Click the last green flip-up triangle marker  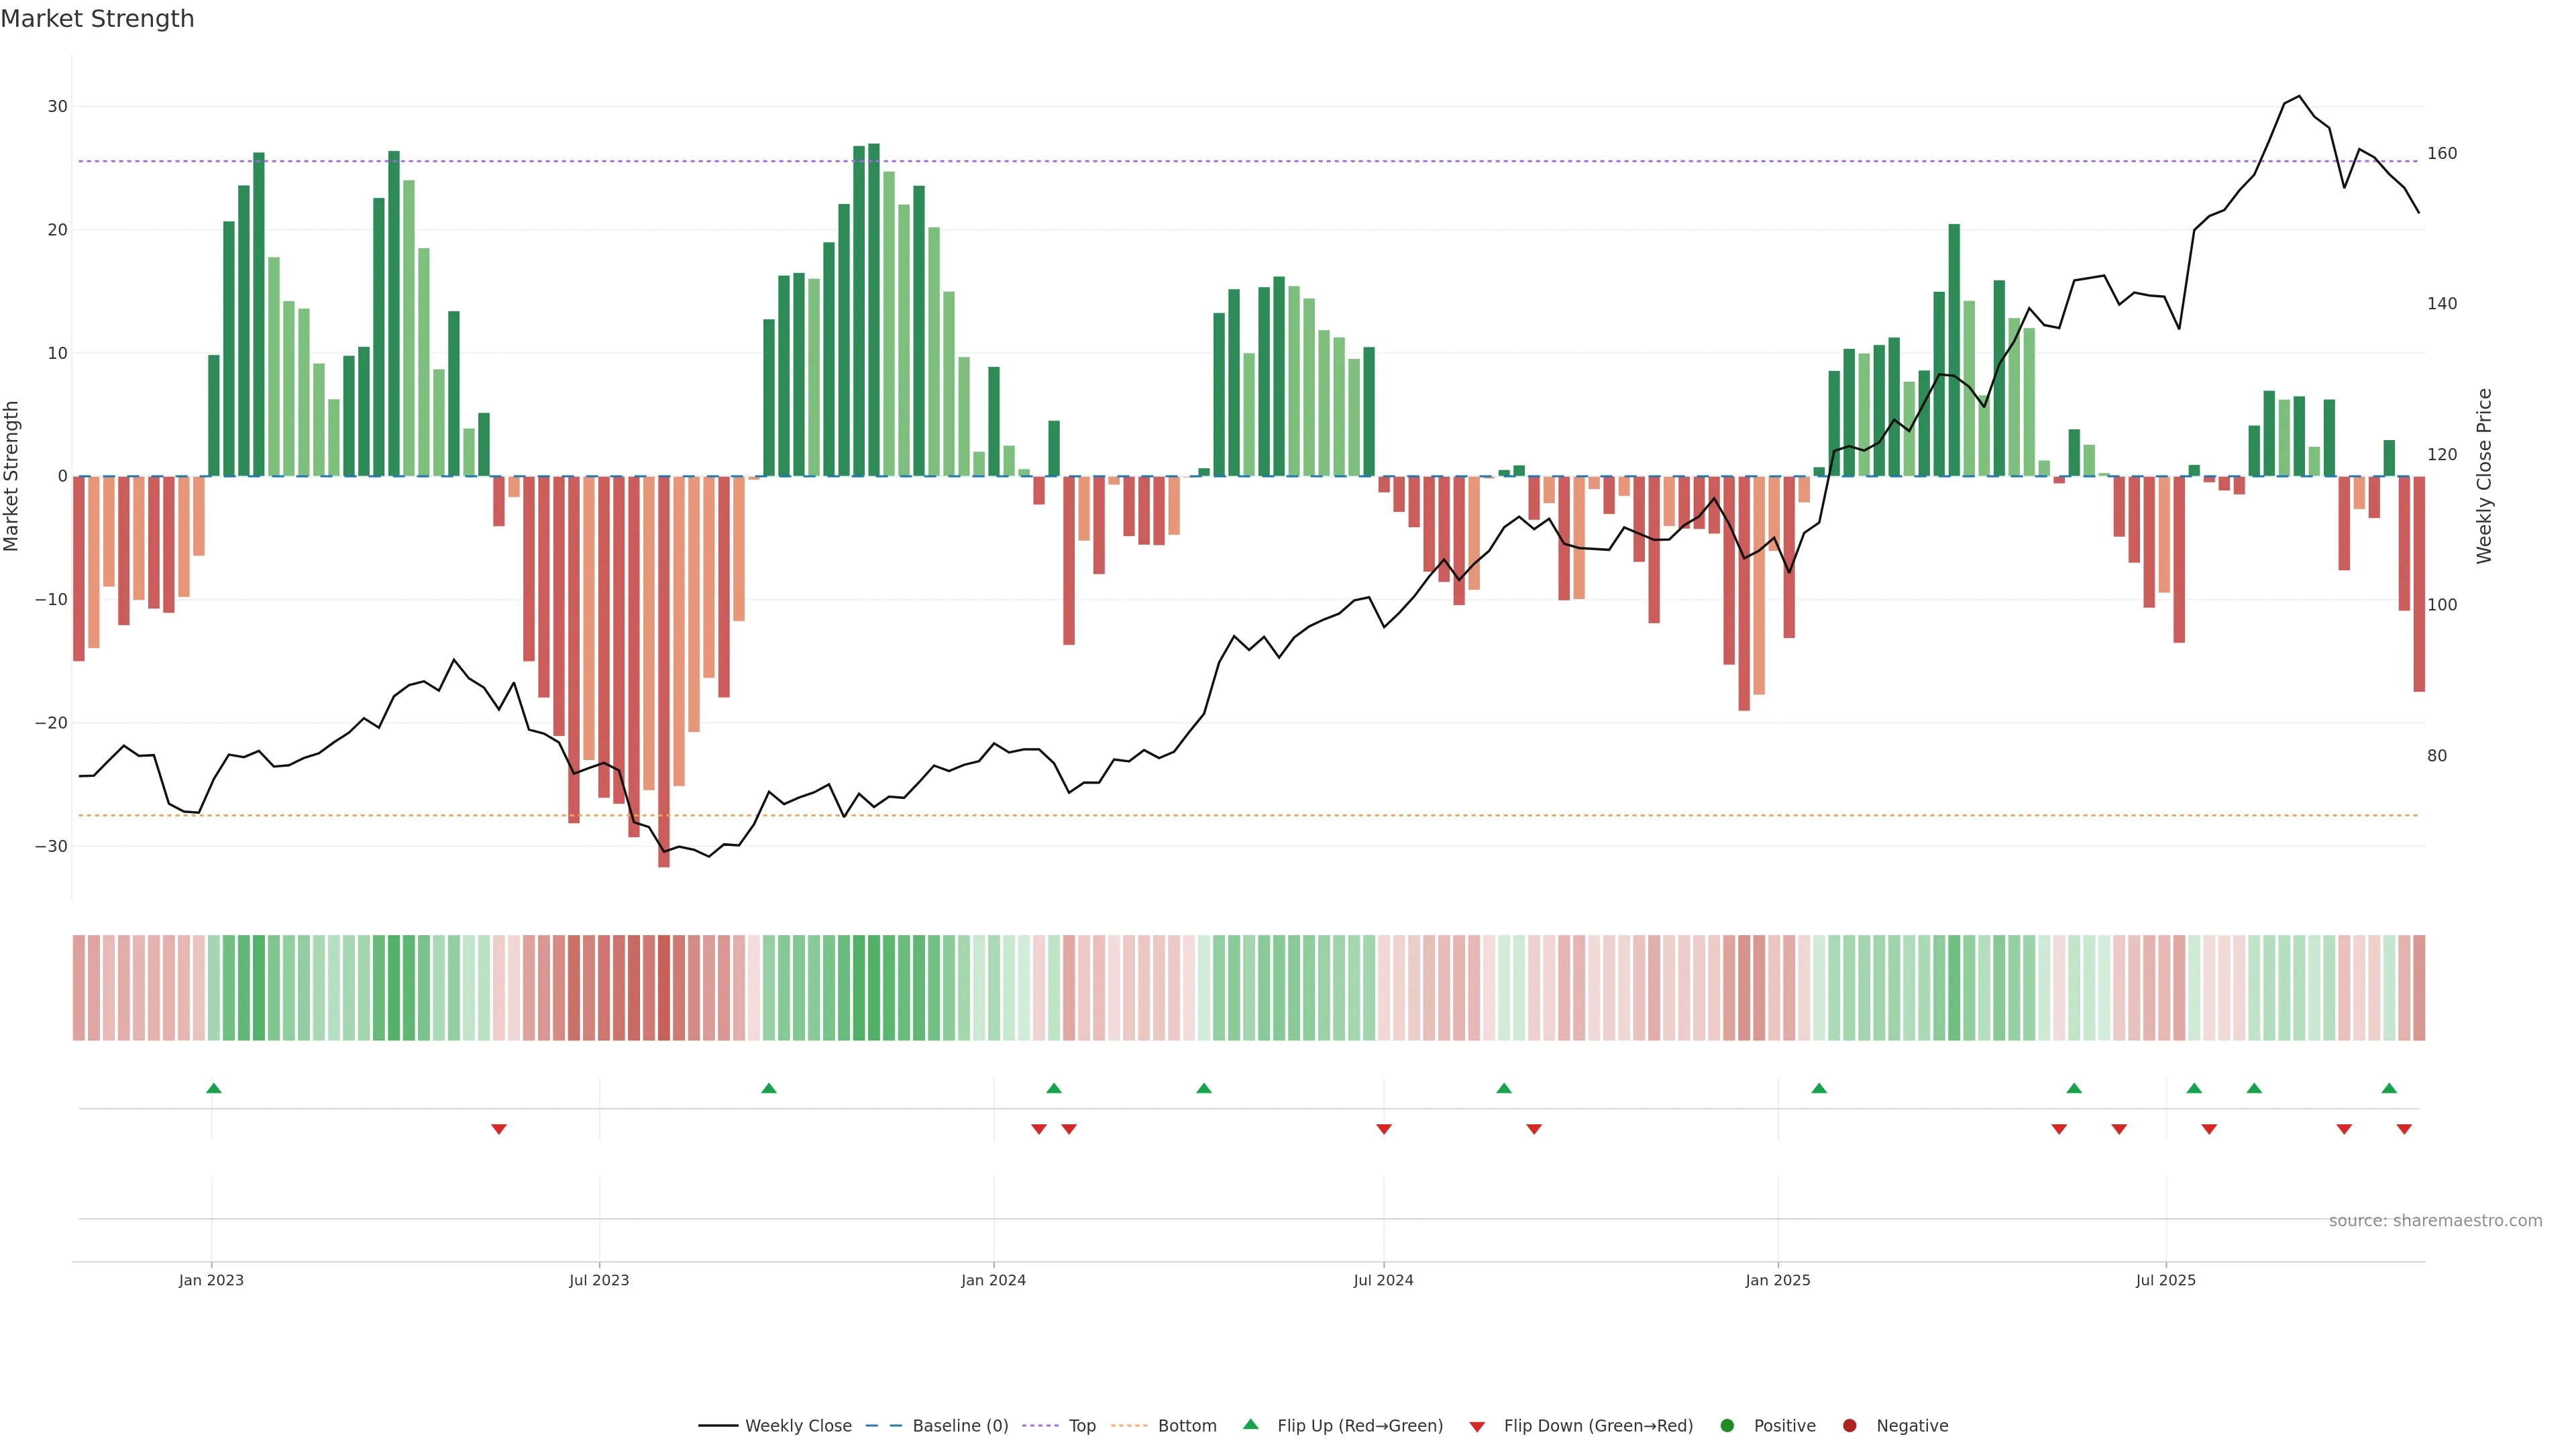2389,1088
